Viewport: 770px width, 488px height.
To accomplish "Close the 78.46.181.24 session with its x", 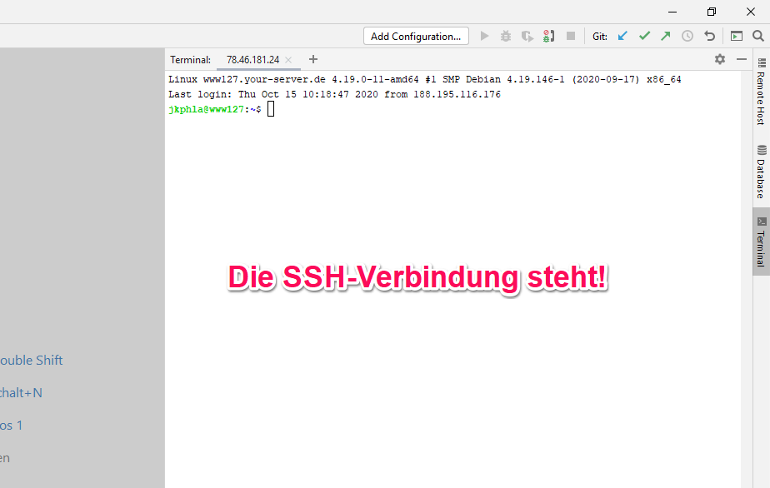I will 287,59.
